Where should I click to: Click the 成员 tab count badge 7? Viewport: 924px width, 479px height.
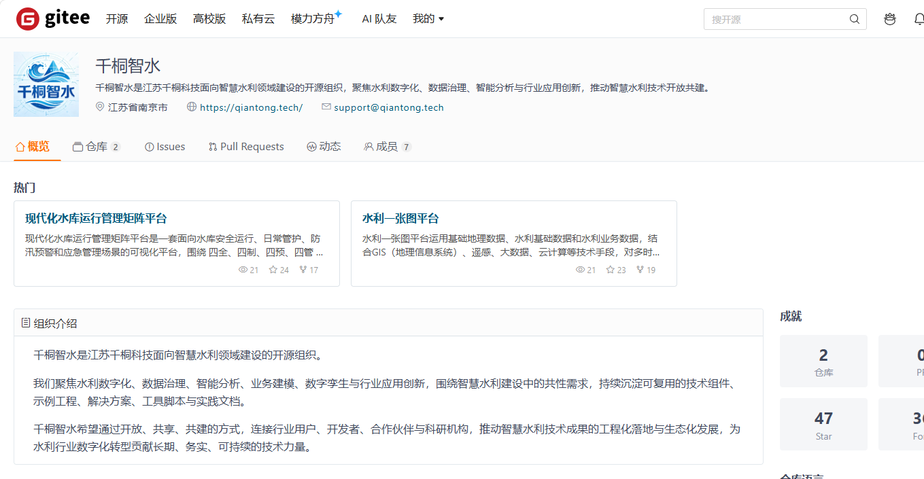tap(406, 147)
